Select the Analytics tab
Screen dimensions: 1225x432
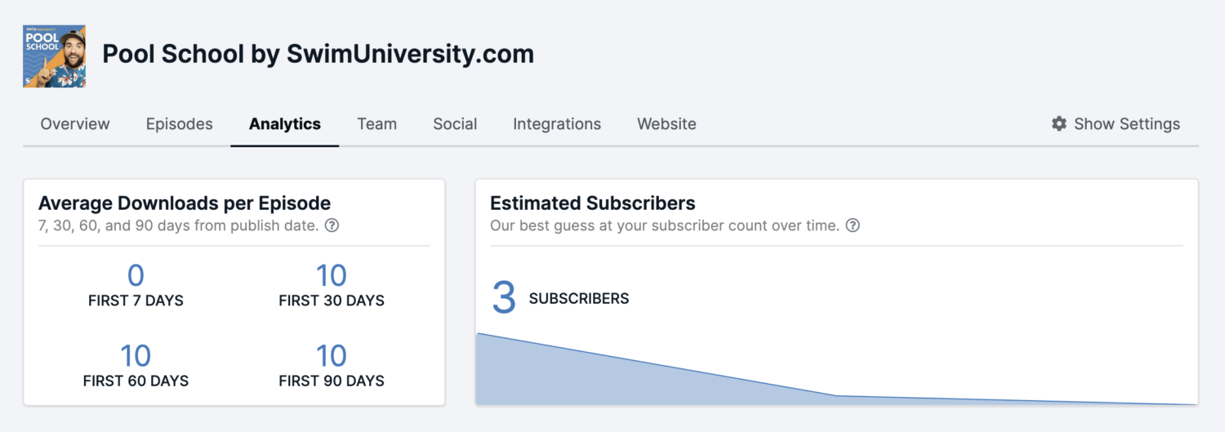pyautogui.click(x=285, y=124)
